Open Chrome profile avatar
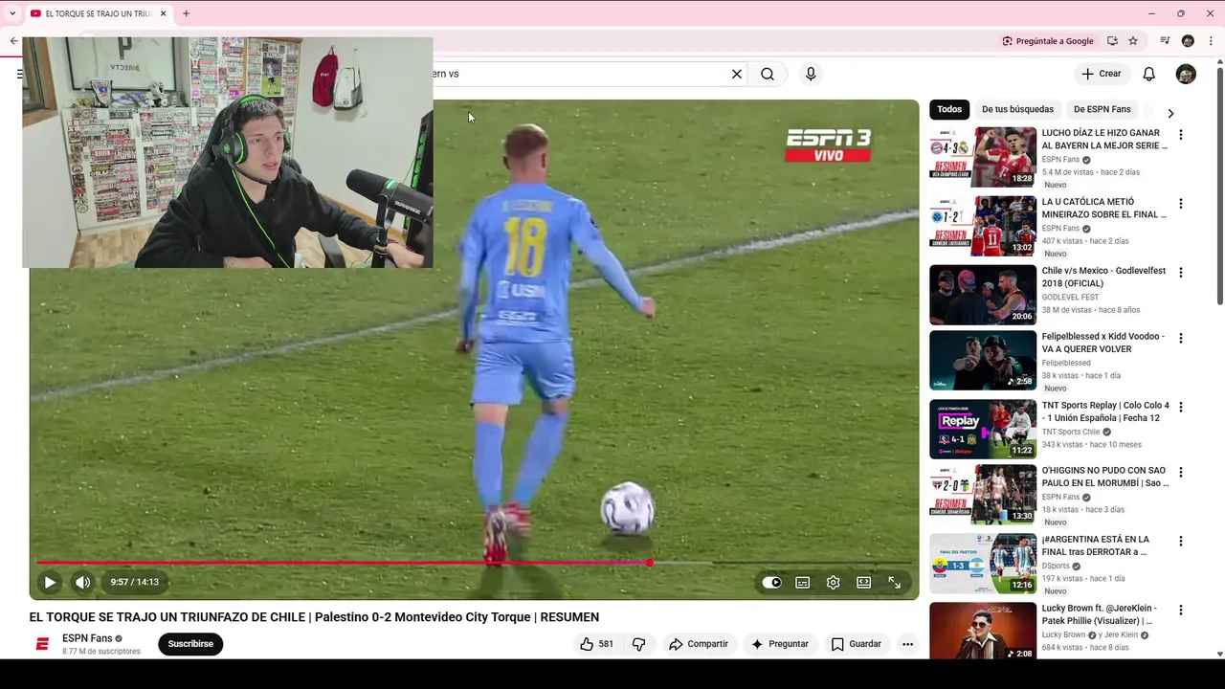The height and width of the screenshot is (689, 1225). point(1188,41)
